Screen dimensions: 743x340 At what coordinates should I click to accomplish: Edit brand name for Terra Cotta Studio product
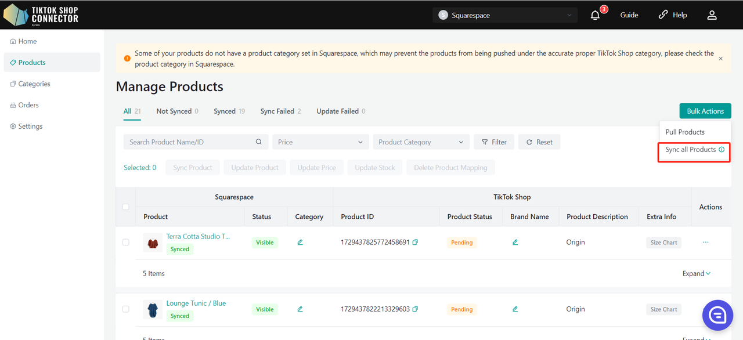tap(515, 243)
